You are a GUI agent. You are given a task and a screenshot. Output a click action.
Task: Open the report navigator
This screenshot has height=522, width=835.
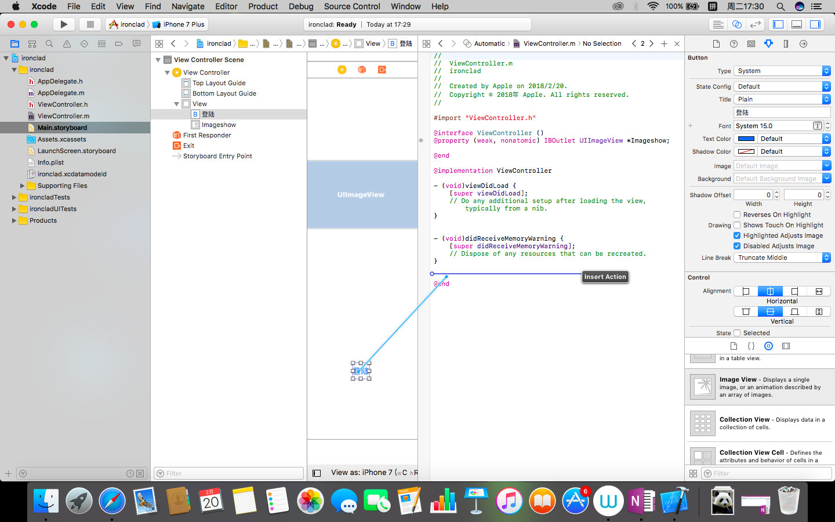click(x=136, y=43)
